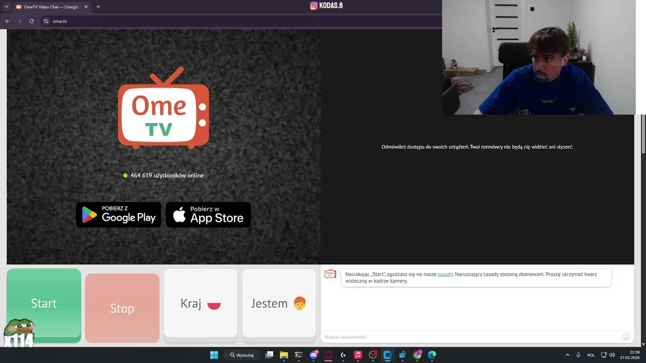The width and height of the screenshot is (646, 363).
Task: Open the volume tray icon
Action: tap(612, 355)
